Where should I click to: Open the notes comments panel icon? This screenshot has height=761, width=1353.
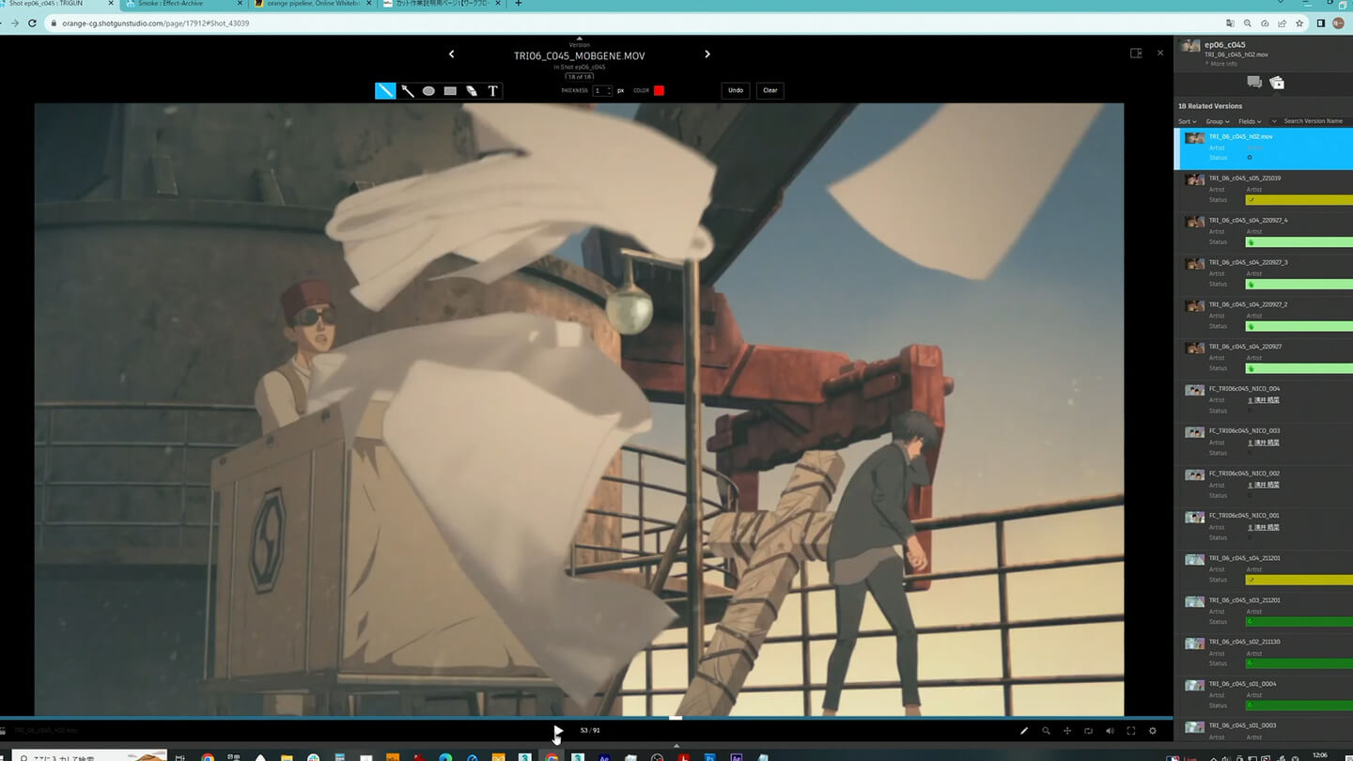tap(1254, 83)
